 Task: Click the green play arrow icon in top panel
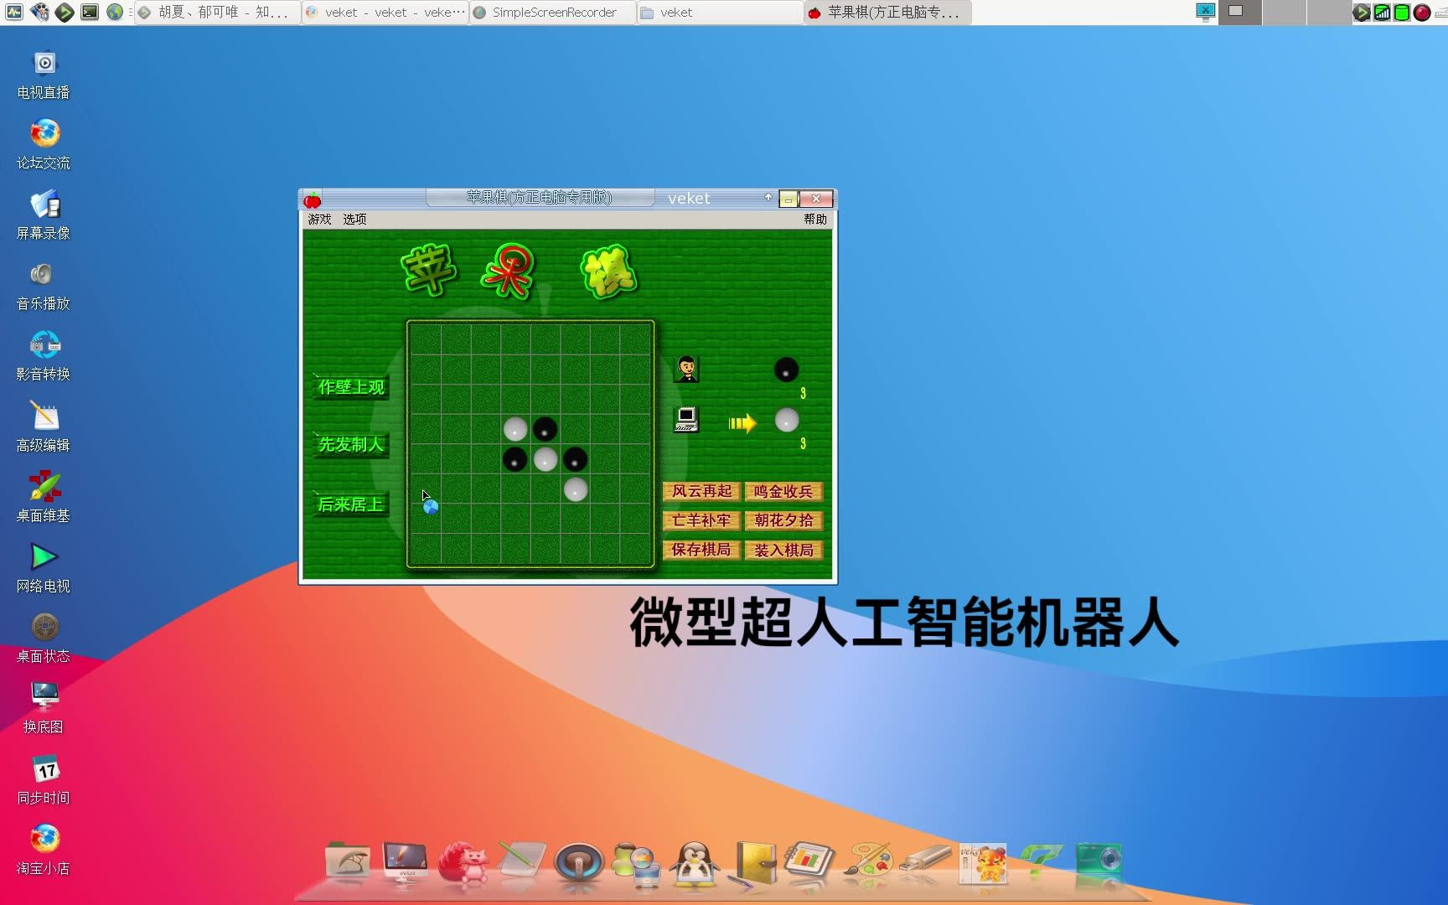65,12
